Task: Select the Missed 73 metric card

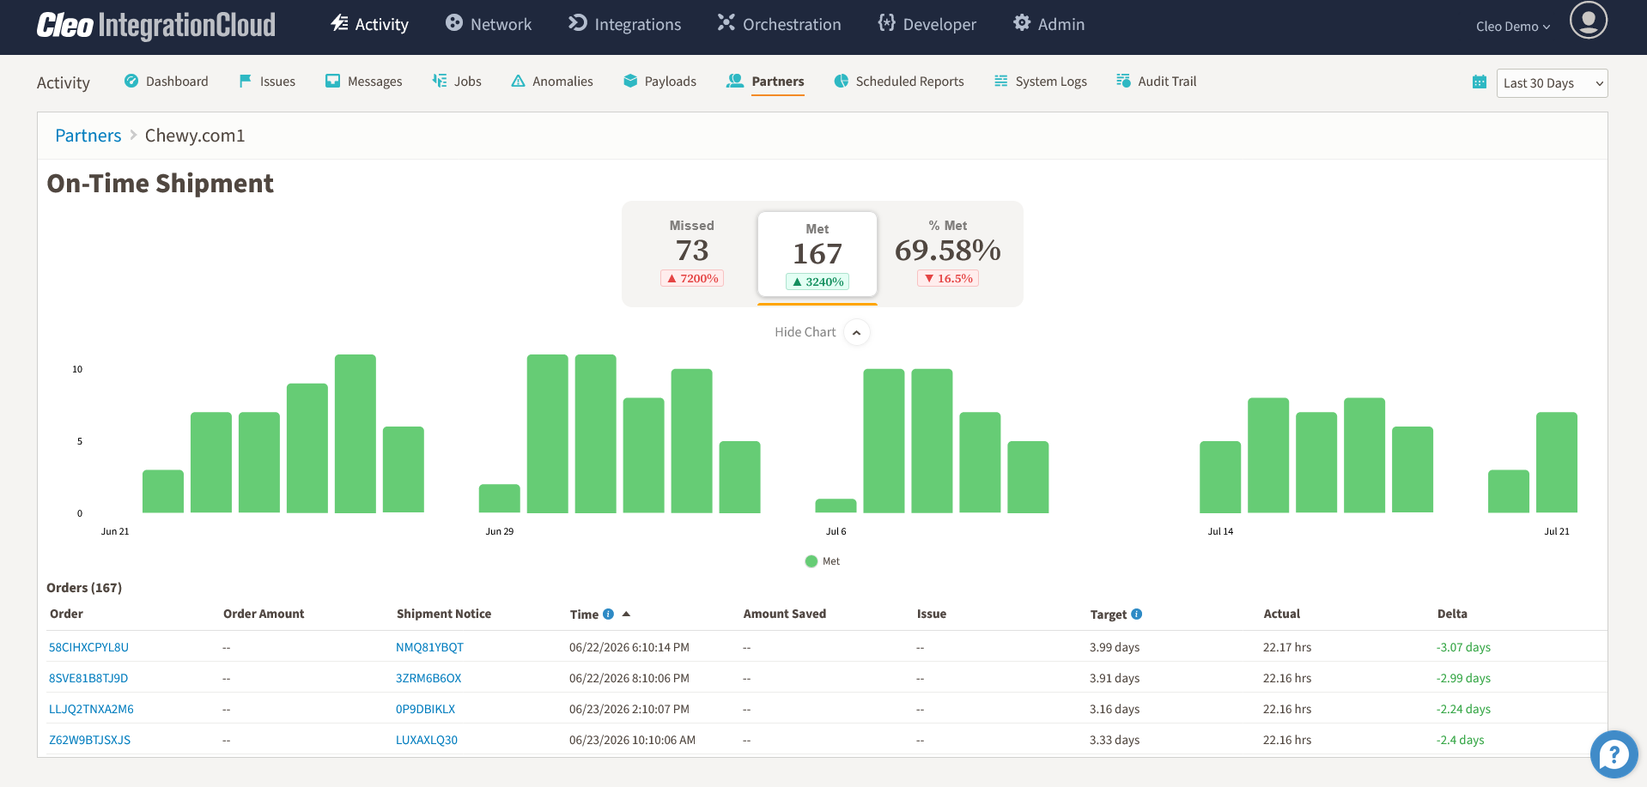Action: click(x=692, y=252)
